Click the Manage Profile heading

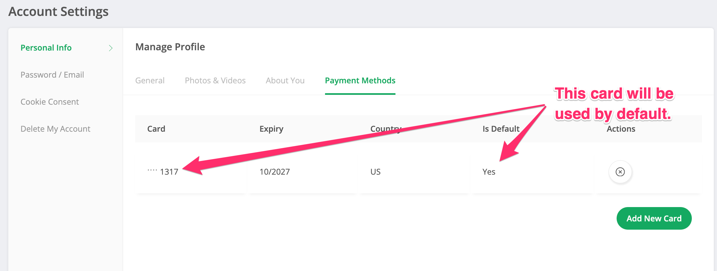(170, 47)
